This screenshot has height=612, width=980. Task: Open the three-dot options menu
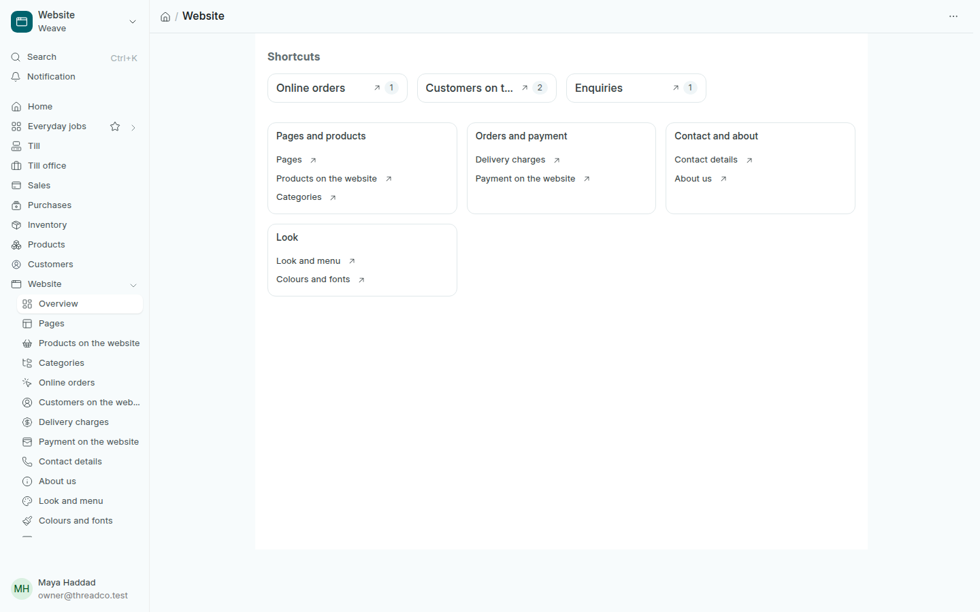point(953,16)
